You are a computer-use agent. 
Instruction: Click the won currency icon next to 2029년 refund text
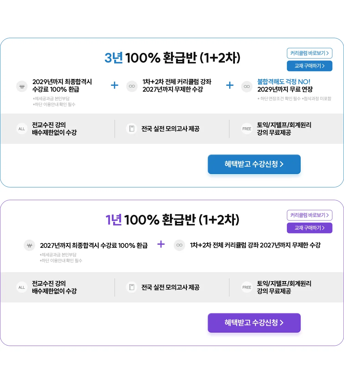(22, 86)
